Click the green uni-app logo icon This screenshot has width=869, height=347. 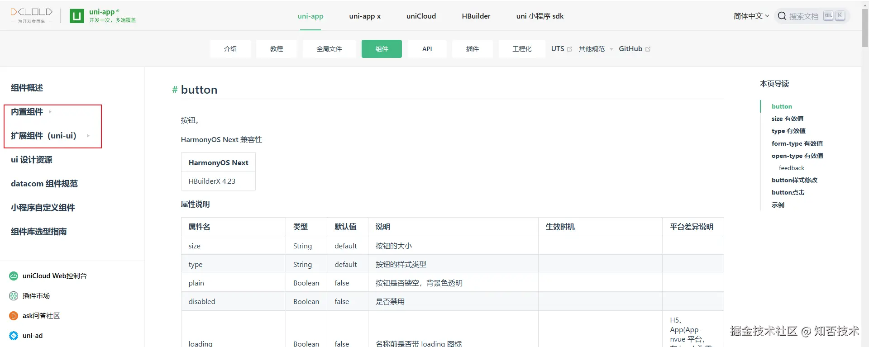[x=76, y=16]
